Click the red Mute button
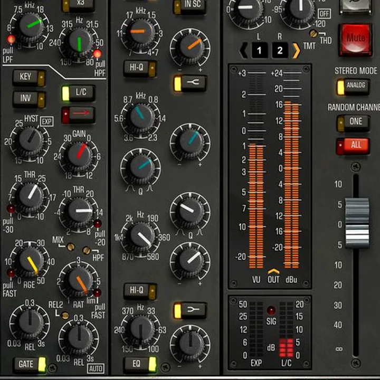 [356, 39]
